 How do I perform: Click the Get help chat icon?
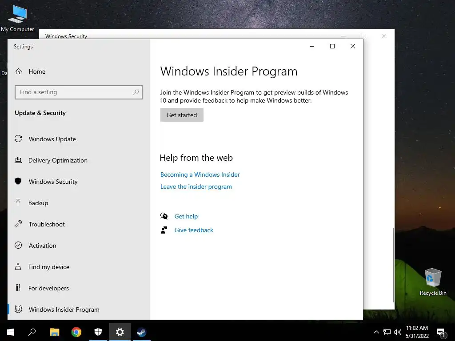(164, 216)
